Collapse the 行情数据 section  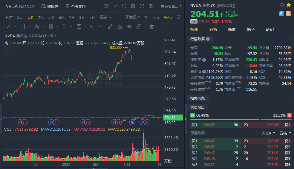pyautogui.click(x=290, y=39)
